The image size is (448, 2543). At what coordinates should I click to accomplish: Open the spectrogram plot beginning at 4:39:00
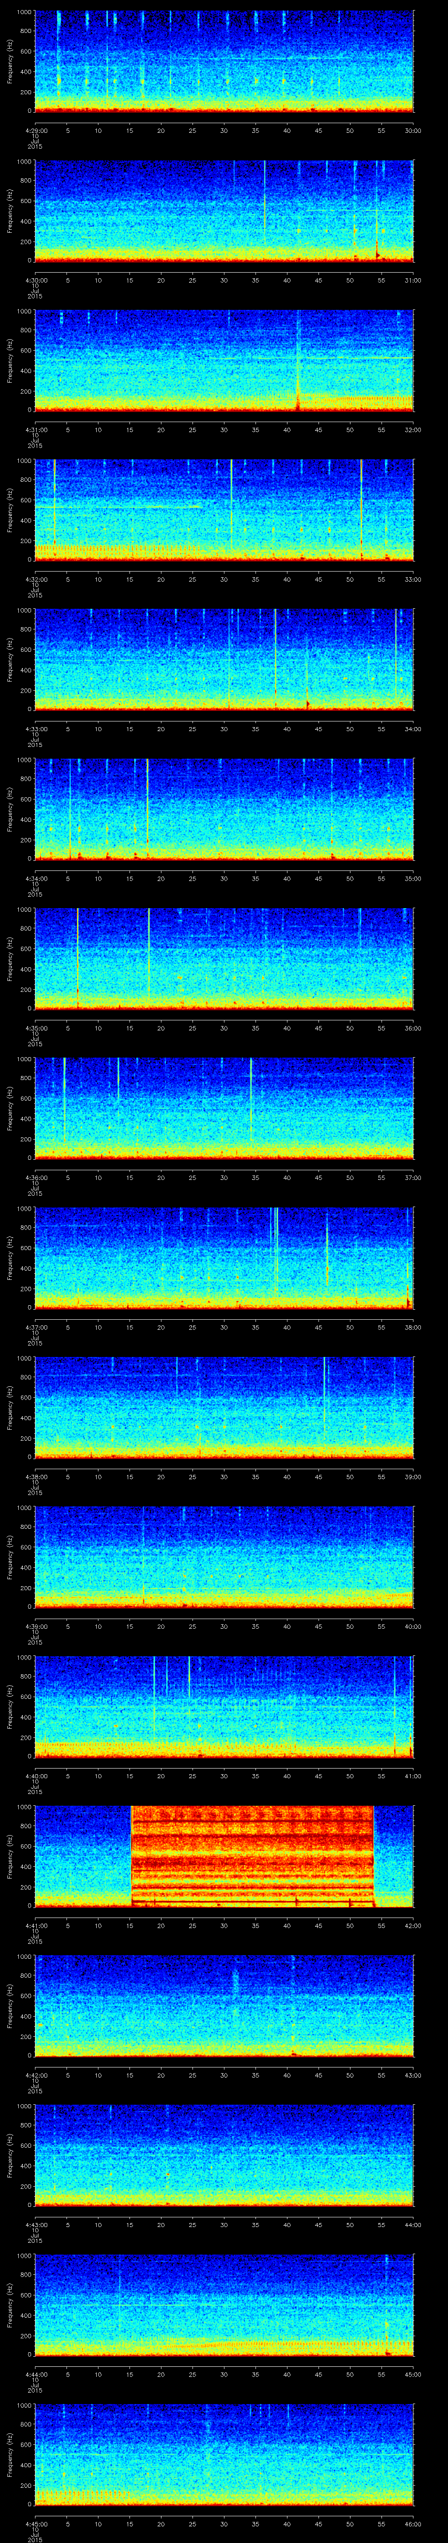pyautogui.click(x=224, y=1557)
